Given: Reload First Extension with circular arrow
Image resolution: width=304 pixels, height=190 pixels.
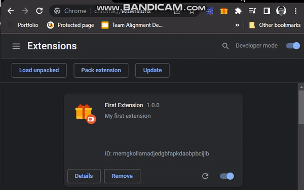Looking at the screenshot, I should click(x=205, y=176).
